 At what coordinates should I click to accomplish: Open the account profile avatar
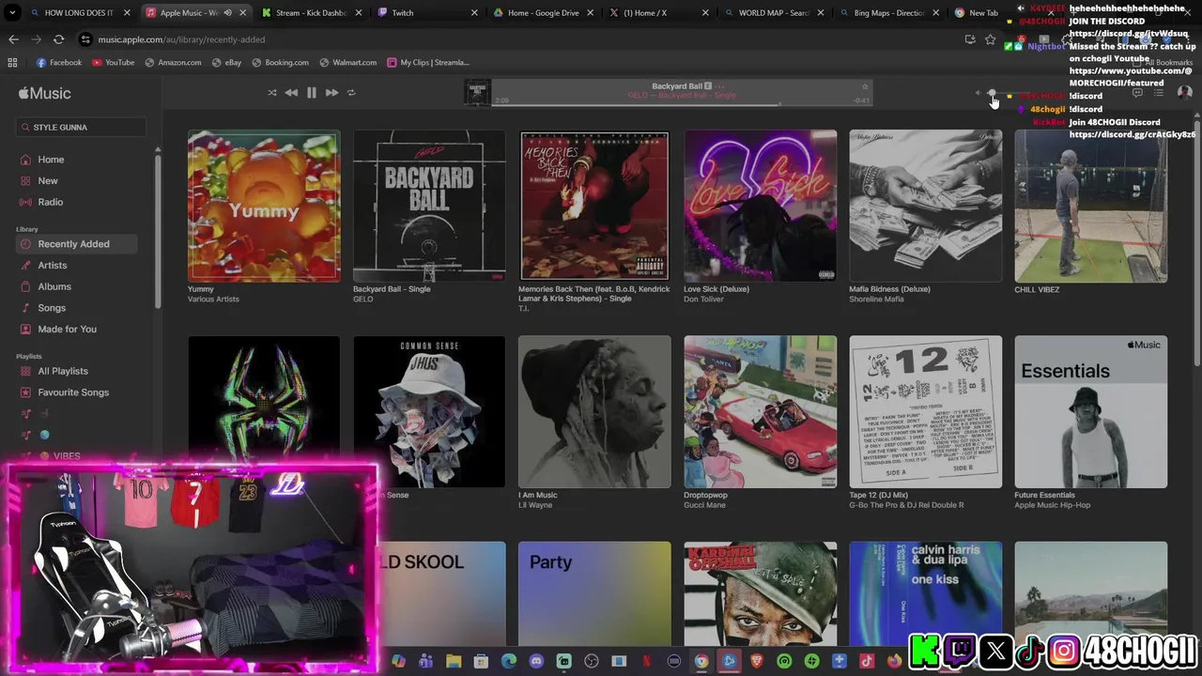click(x=1184, y=93)
